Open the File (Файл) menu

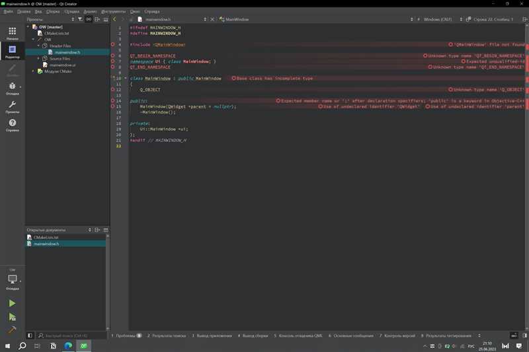pyautogui.click(x=8, y=11)
